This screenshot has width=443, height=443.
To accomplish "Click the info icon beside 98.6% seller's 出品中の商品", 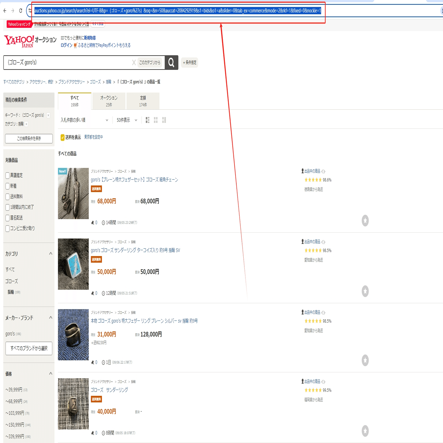I will 323,171.
